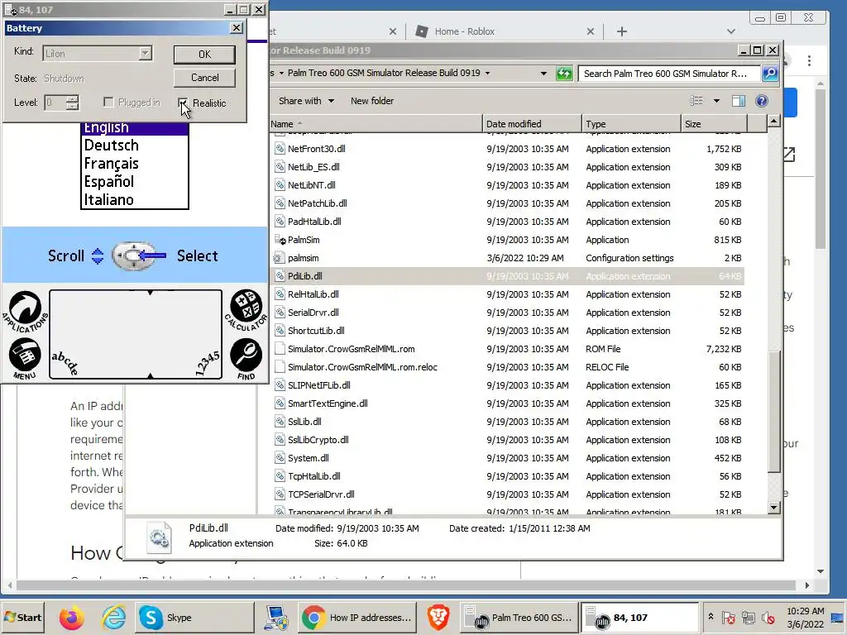Click the battery Level spinner
The width and height of the screenshot is (847, 635).
tap(73, 102)
